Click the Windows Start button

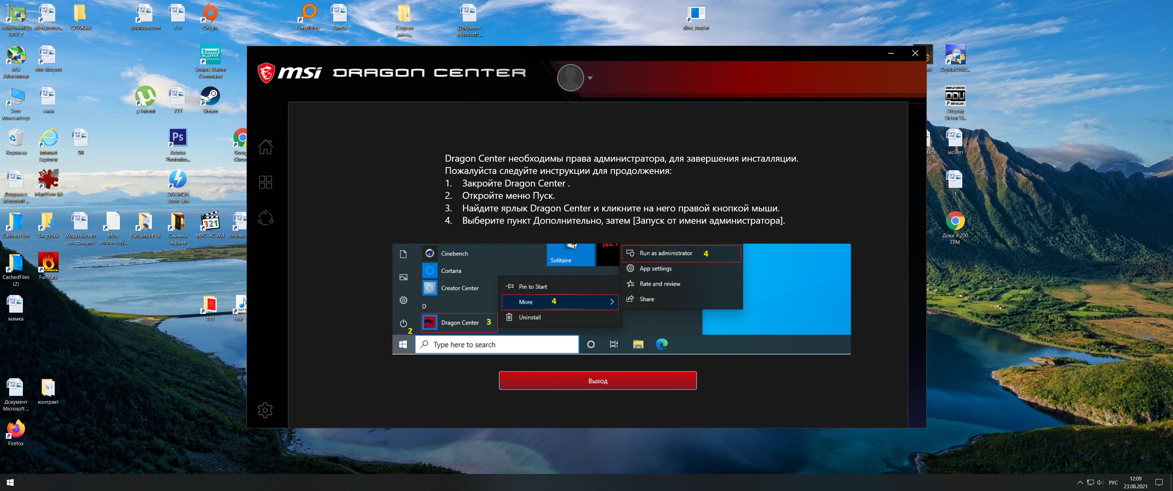(x=10, y=482)
